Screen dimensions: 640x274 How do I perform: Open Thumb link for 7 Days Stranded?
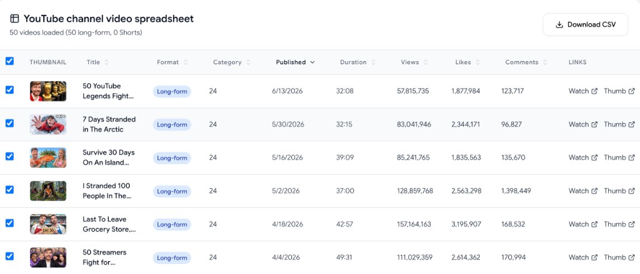619,124
